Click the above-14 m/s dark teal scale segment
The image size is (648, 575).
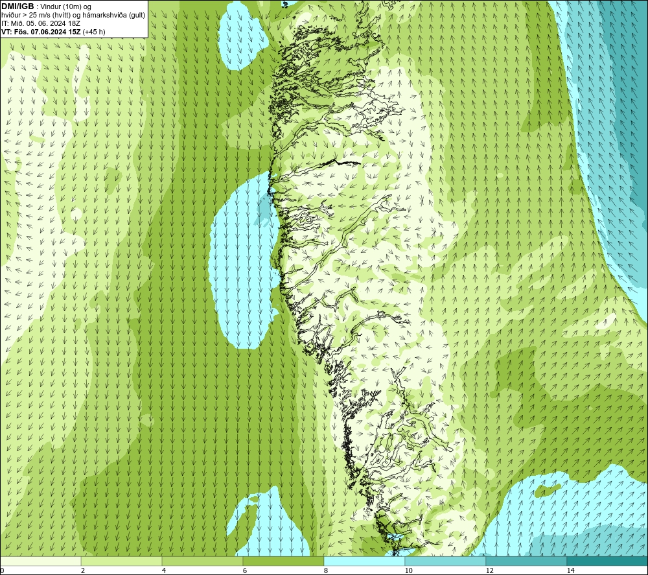click(608, 561)
